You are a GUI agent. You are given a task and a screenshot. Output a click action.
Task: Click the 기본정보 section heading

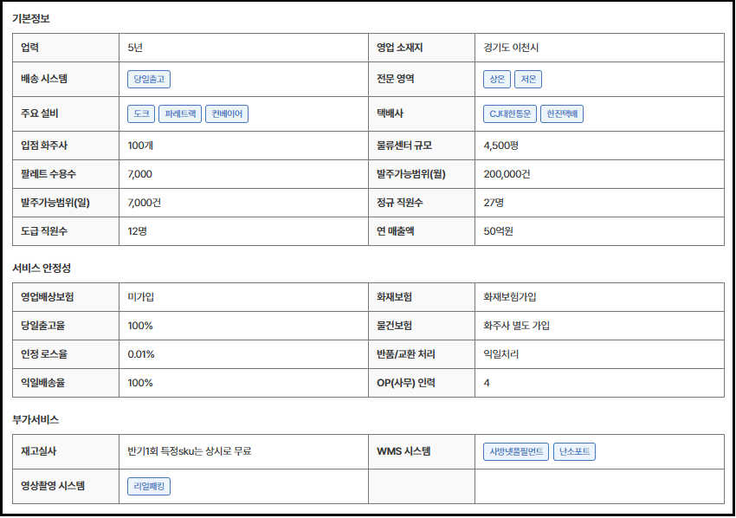point(31,18)
